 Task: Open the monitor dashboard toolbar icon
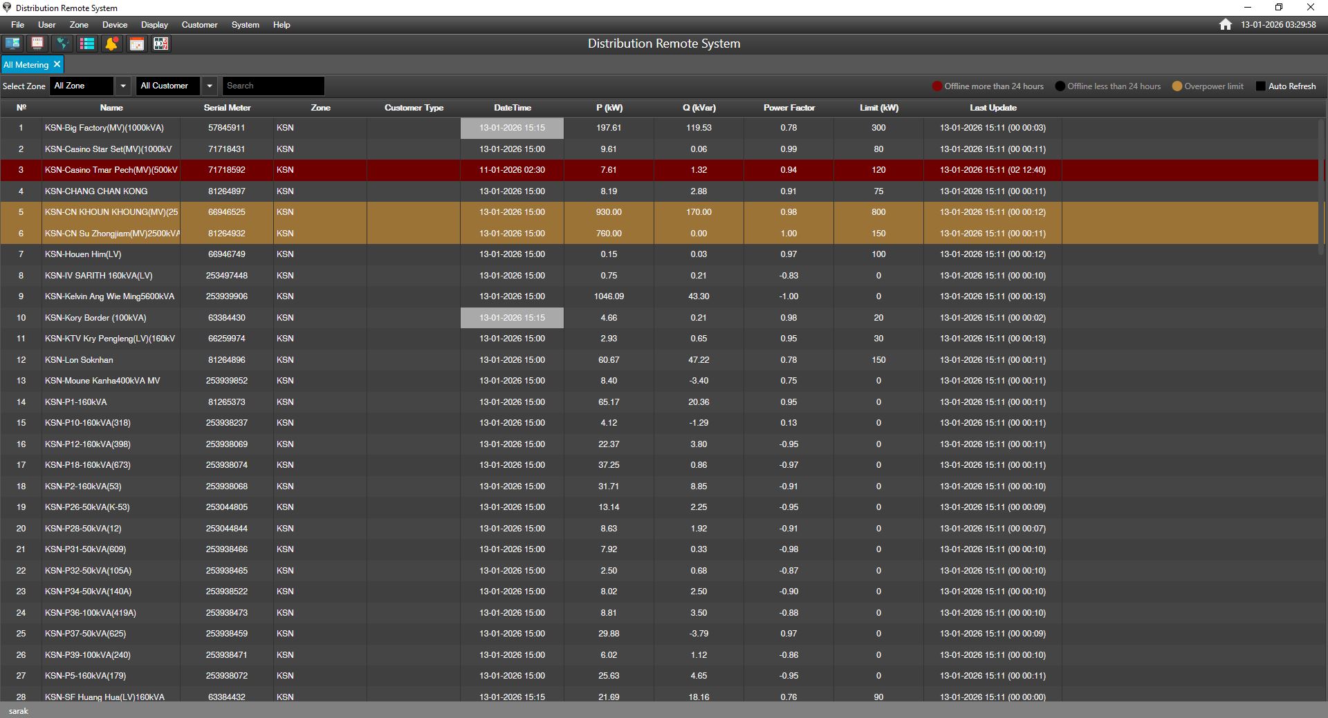12,44
